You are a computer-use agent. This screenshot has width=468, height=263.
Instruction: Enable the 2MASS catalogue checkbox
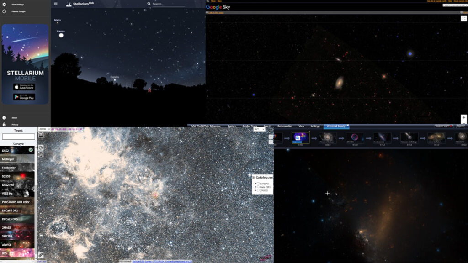click(258, 190)
